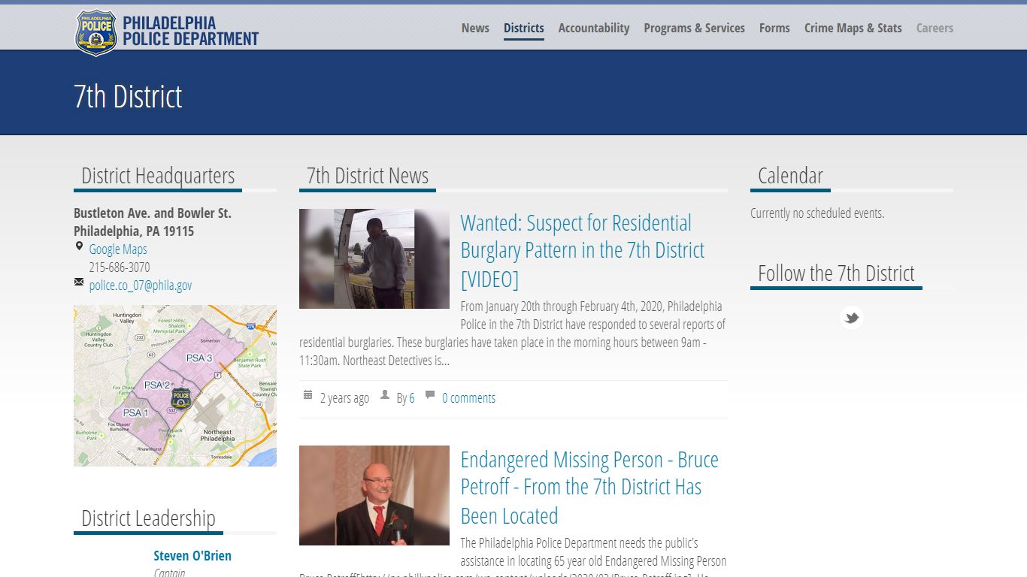The width and height of the screenshot is (1027, 577).
Task: Click the 'Follow the 7th District' heading
Action: [836, 273]
